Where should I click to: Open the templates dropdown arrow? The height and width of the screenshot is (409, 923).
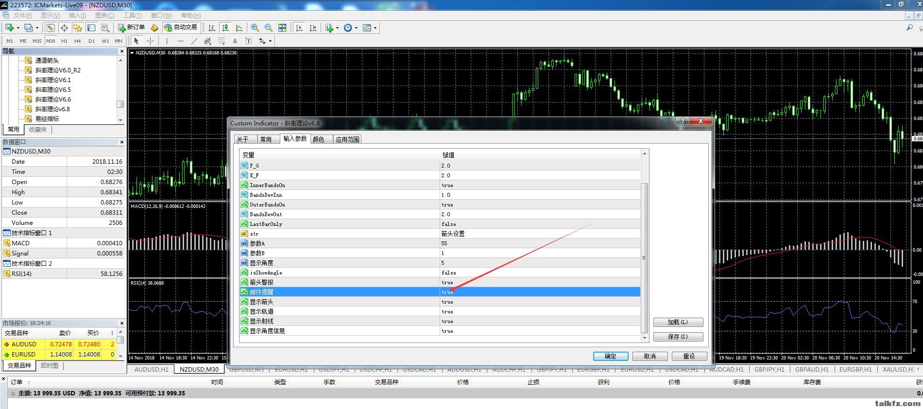375,28
